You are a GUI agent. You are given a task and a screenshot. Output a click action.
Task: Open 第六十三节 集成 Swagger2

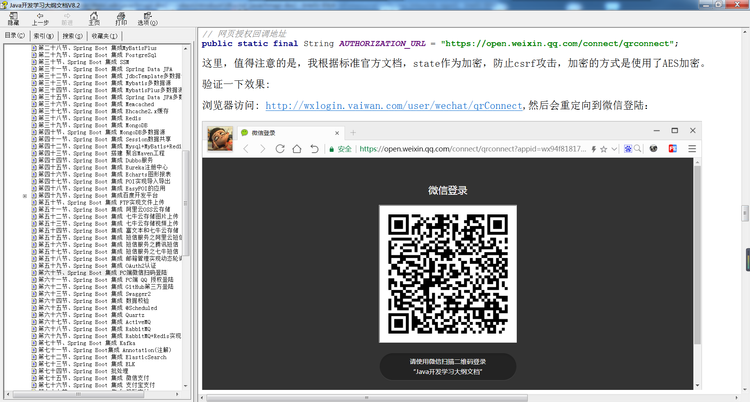(94, 294)
